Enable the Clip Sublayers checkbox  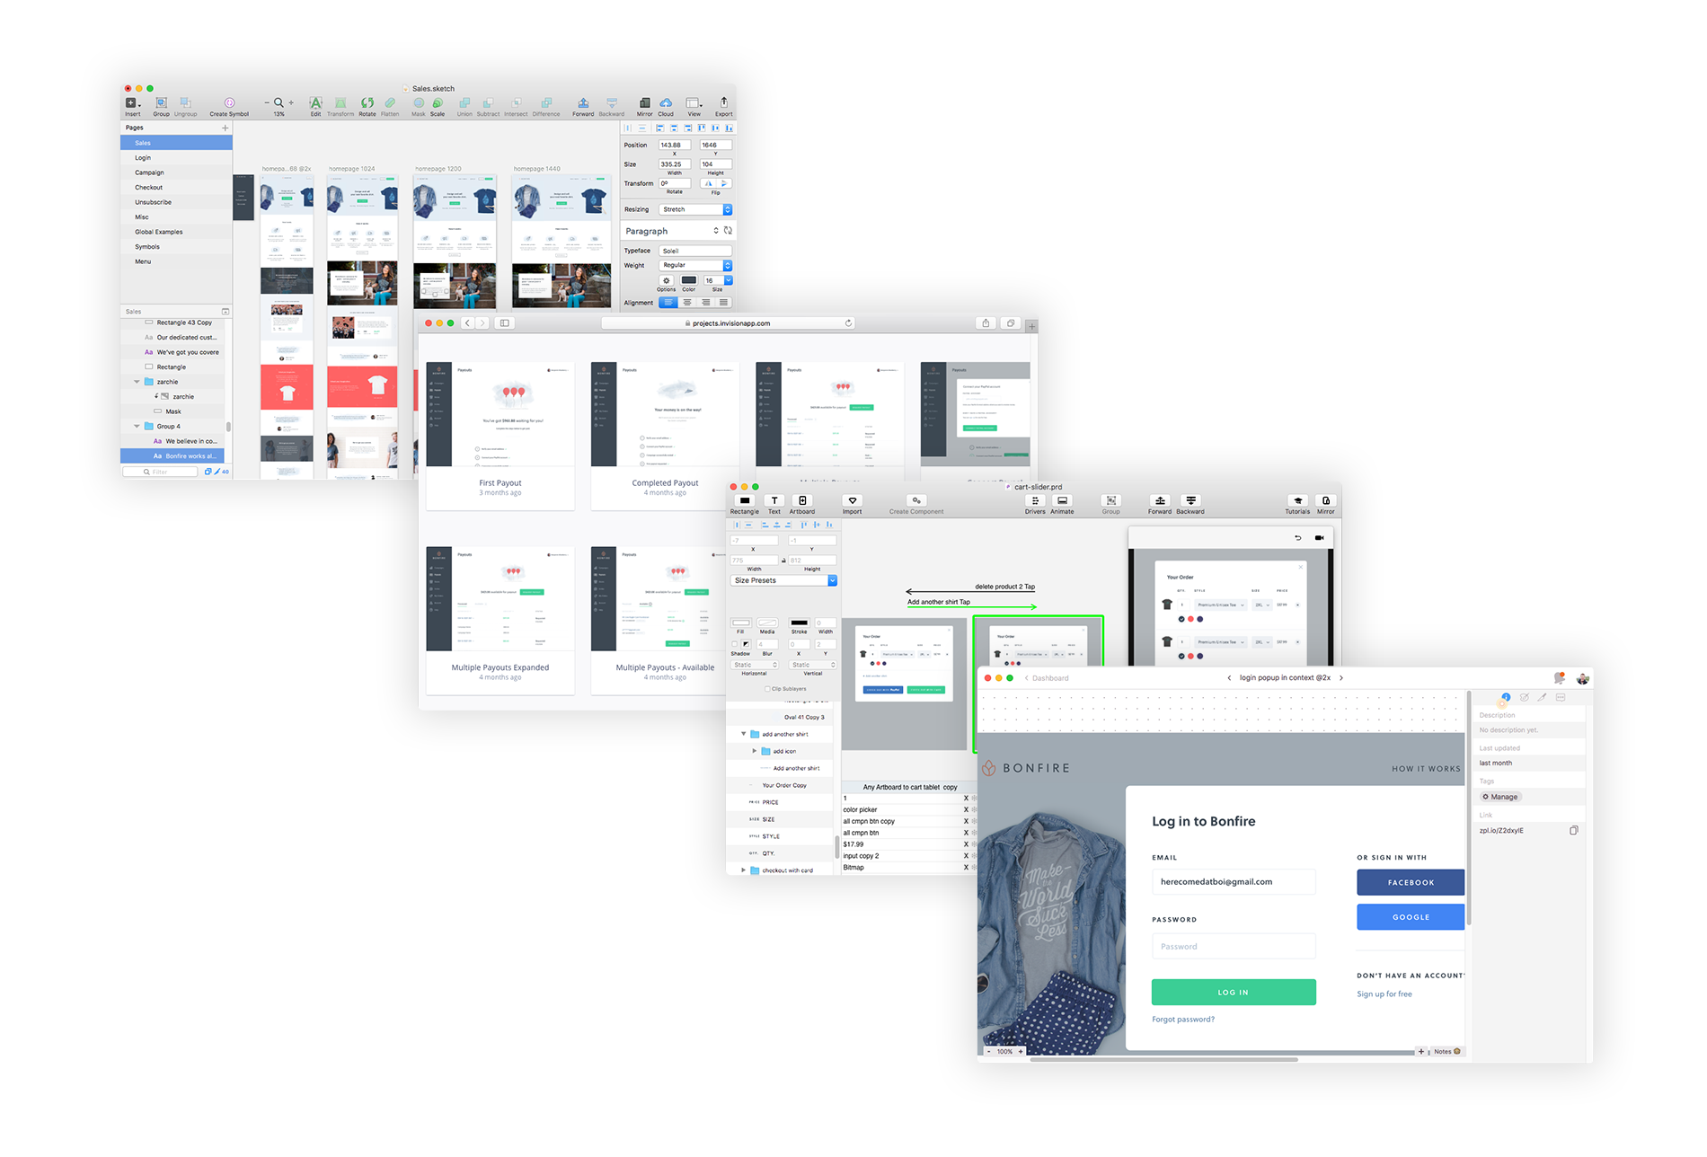(x=767, y=688)
